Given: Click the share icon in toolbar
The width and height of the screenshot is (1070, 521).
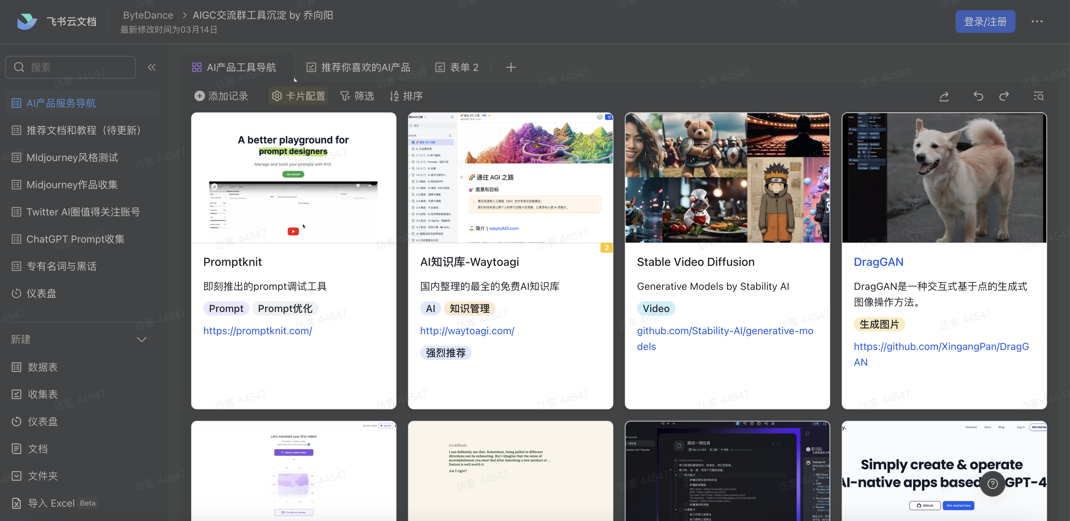Looking at the screenshot, I should click(x=944, y=96).
